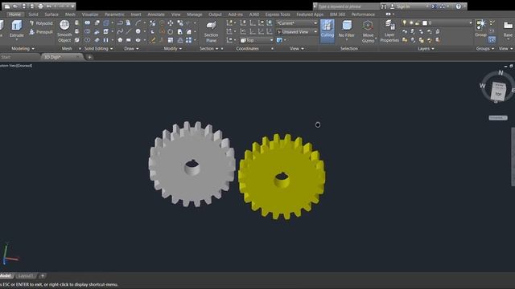Open the Top UCS dropdown in Coordinates
515x289 pixels.
(257, 40)
